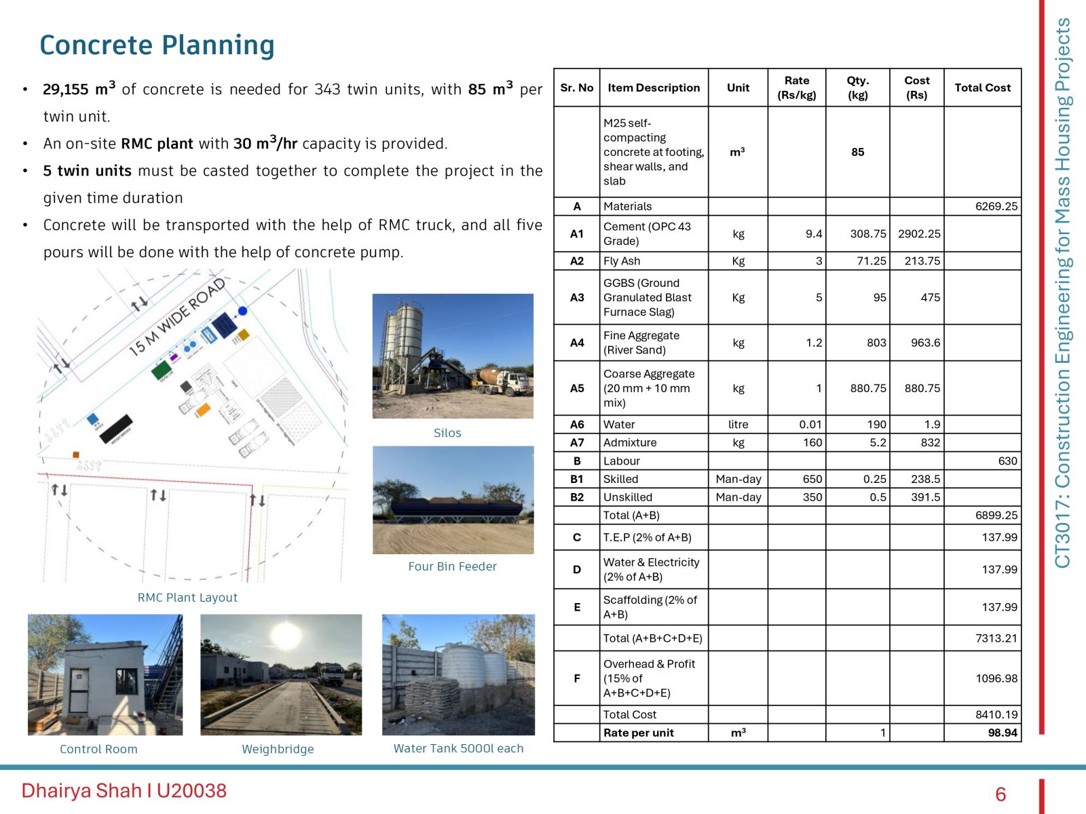Viewport: 1086px width, 814px height.
Task: Click the T.E.P (2% of A+B) cell
Action: coord(654,537)
